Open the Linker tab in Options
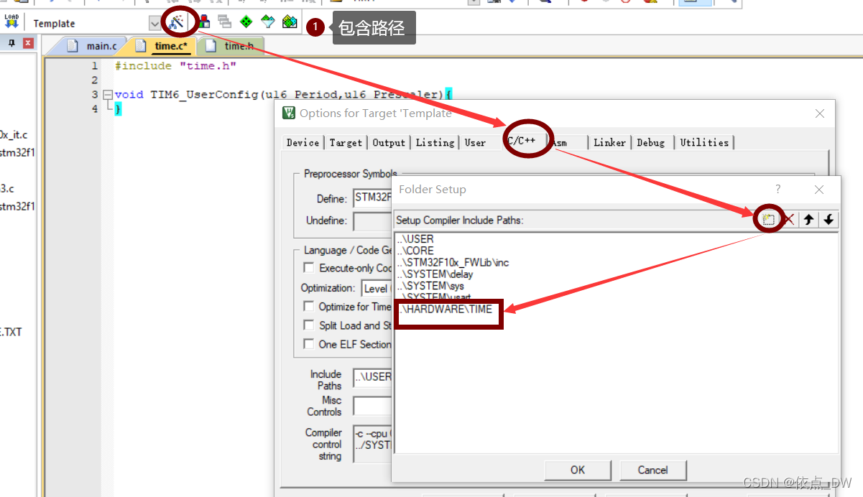This screenshot has width=863, height=497. click(609, 142)
